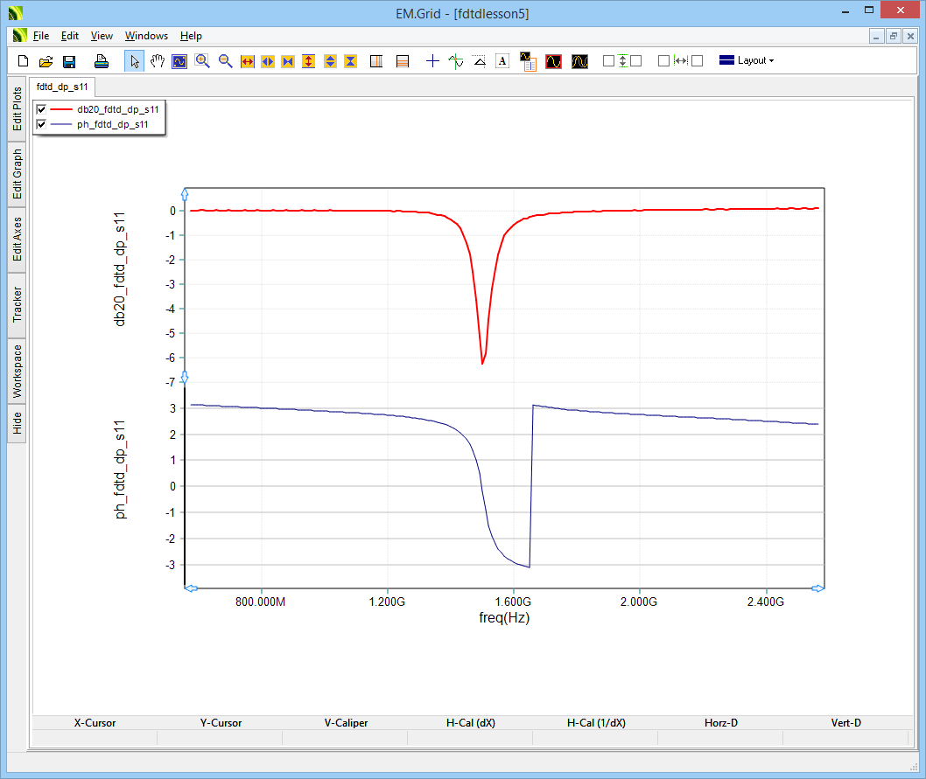
Task: Click the Print icon in toolbar
Action: pyautogui.click(x=102, y=61)
